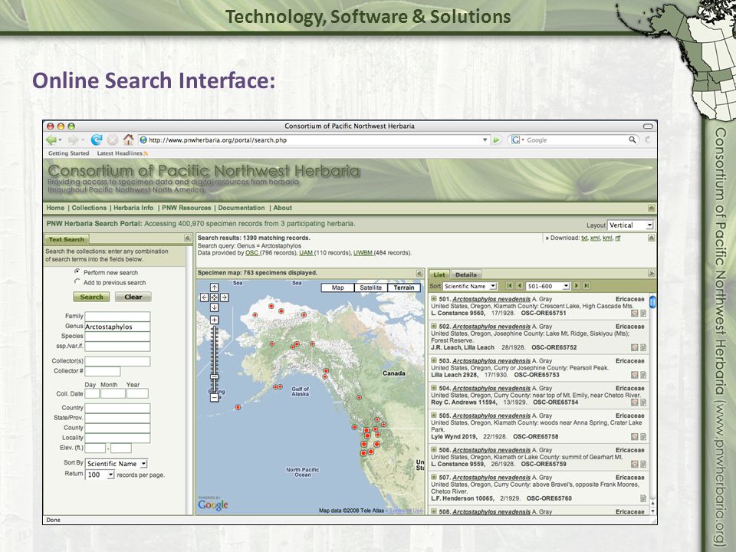The height and width of the screenshot is (552, 736).
Task: Click the map zoom slider handle
Action: [214, 376]
